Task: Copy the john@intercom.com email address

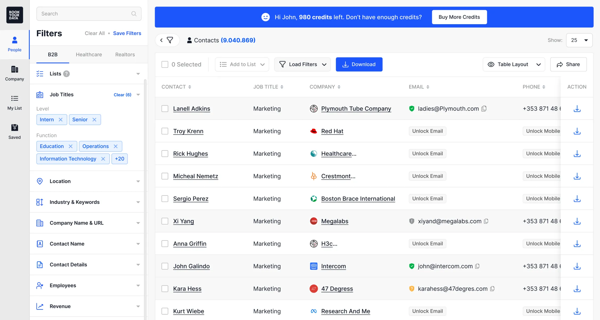Action: click(x=477, y=266)
